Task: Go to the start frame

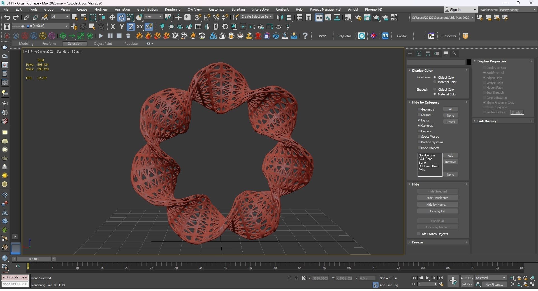Action: 413,278
